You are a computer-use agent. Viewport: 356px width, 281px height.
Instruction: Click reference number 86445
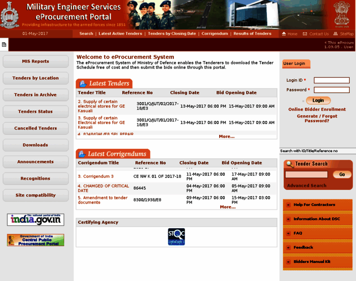(x=140, y=188)
